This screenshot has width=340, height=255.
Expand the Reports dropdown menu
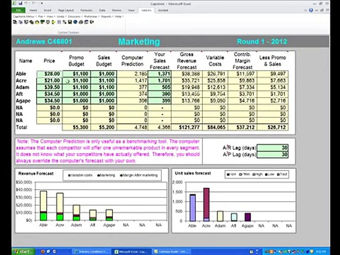click(x=106, y=16)
